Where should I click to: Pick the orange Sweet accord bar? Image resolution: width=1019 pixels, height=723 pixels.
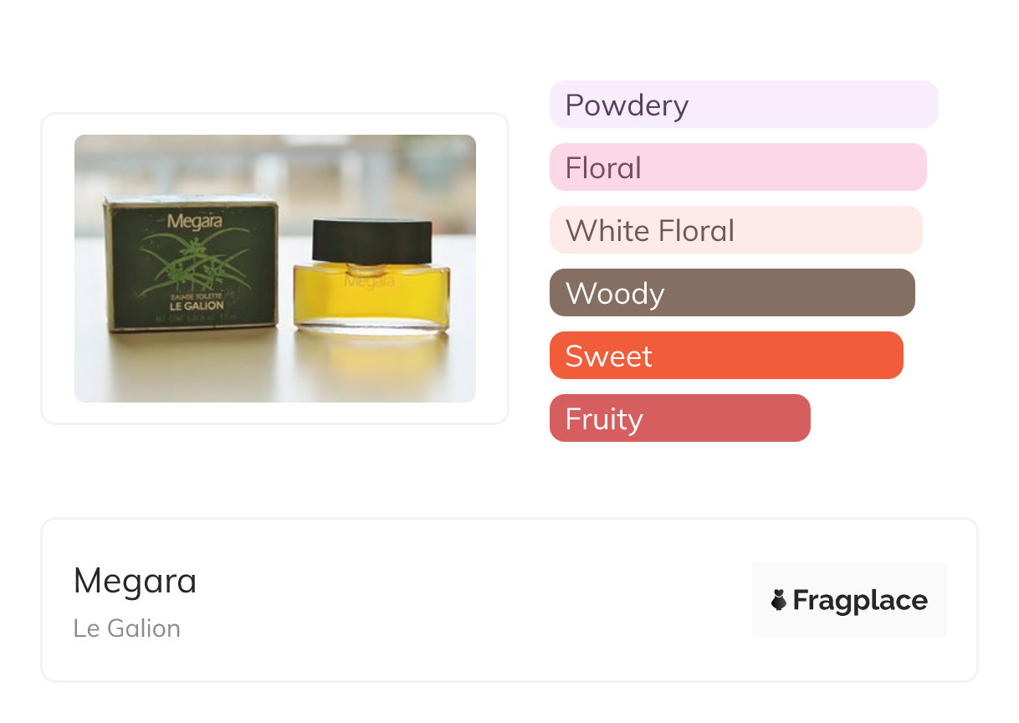click(x=725, y=356)
